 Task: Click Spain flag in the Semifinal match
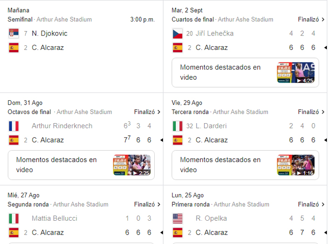click(x=14, y=48)
